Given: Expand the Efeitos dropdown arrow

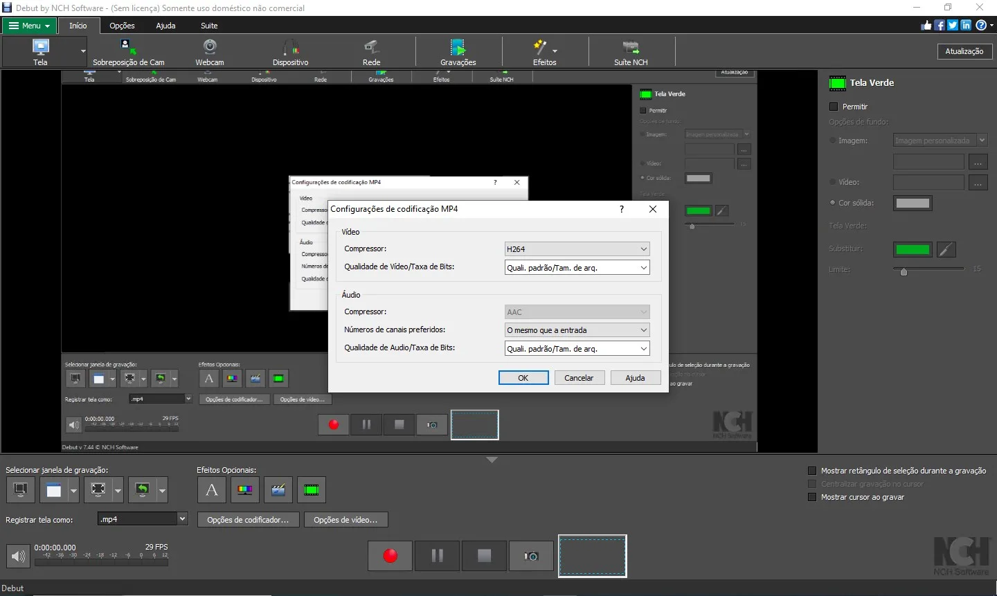Looking at the screenshot, I should point(555,51).
